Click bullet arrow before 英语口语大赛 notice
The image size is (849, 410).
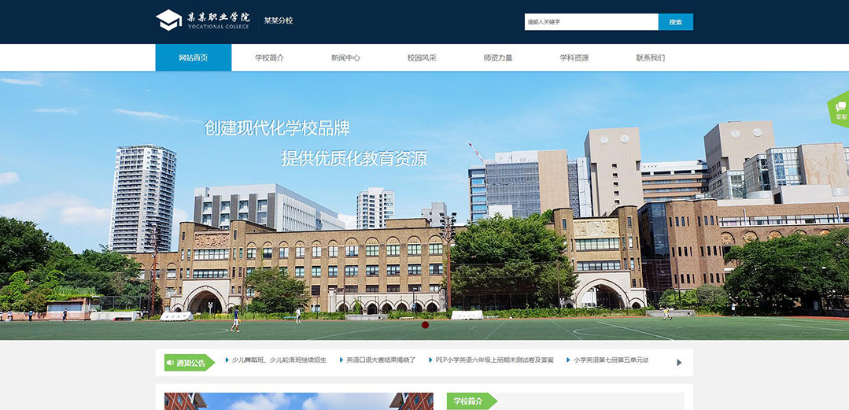click(x=341, y=360)
